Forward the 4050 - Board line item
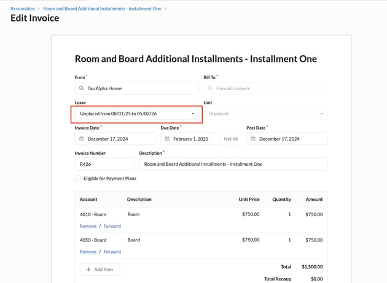 [x=112, y=252]
